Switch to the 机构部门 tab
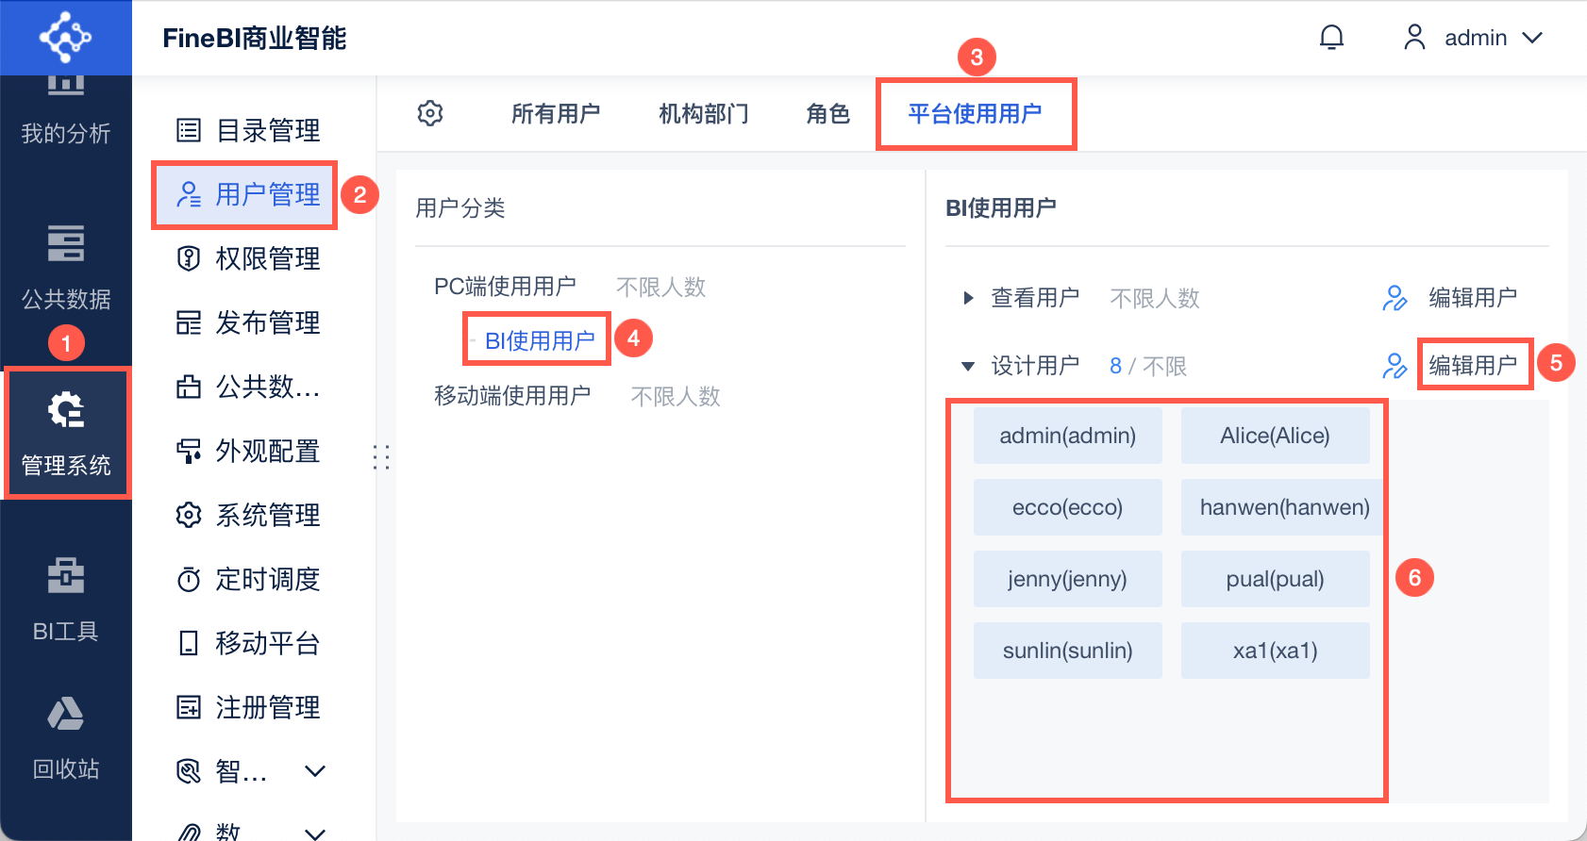Viewport: 1587px width, 841px height. click(703, 114)
